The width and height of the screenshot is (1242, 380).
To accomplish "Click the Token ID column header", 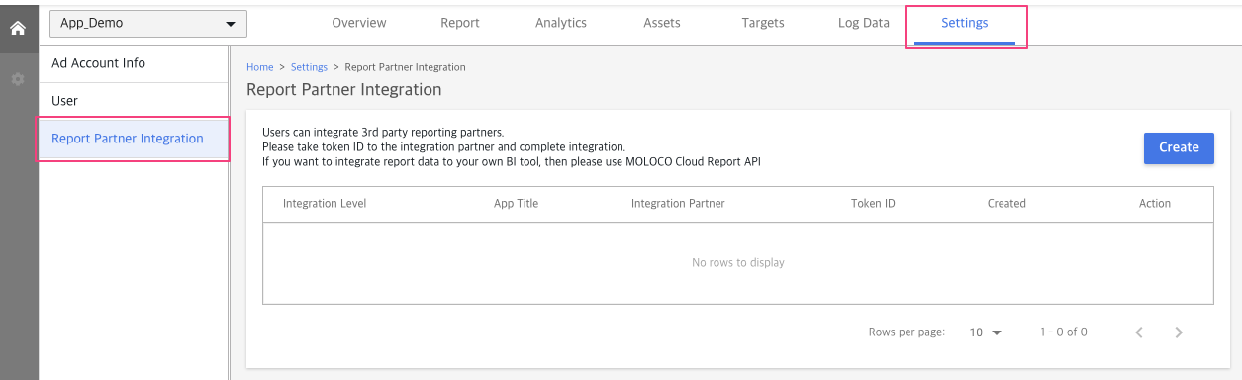I will 873,204.
